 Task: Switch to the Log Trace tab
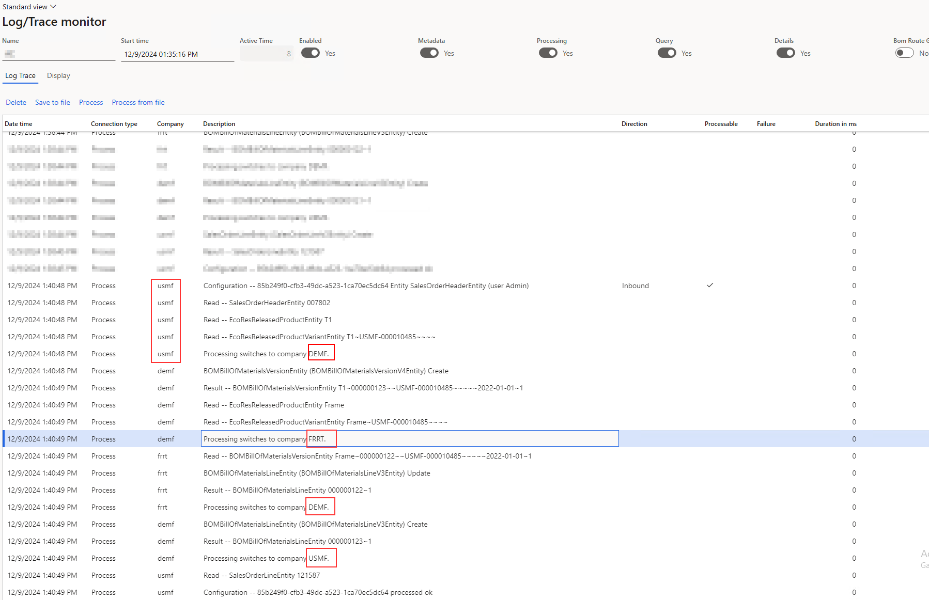pos(21,75)
